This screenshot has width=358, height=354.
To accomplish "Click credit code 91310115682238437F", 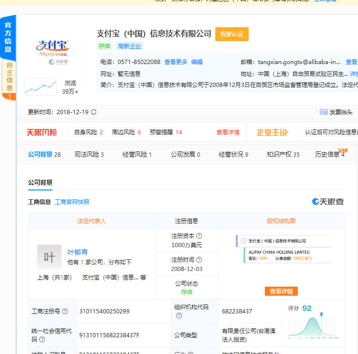I will tap(109, 335).
